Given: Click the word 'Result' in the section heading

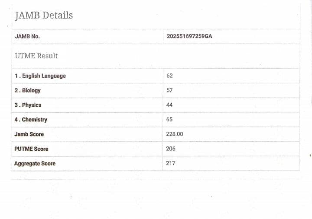Looking at the screenshot, I should pyautogui.click(x=47, y=56).
